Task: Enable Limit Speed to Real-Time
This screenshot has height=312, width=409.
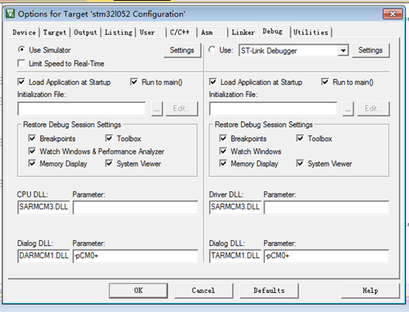Action: click(x=21, y=64)
